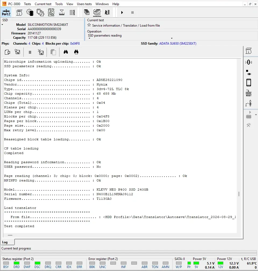The image size is (258, 271).
Task: Open the Current test menu
Action: coord(43,4)
